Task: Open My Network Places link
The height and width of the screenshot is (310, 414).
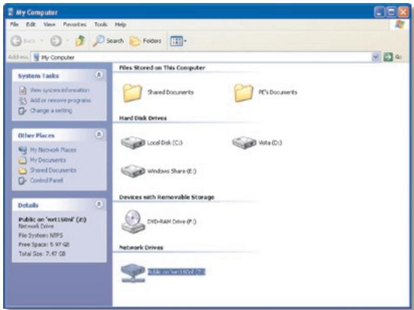Action: pyautogui.click(x=53, y=150)
